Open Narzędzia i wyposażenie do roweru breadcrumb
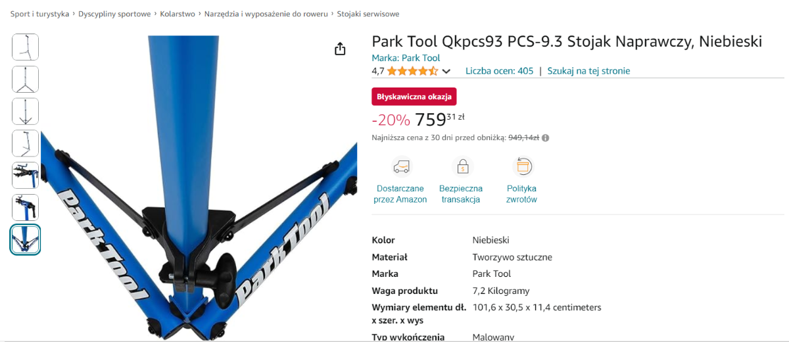The height and width of the screenshot is (342, 789). (266, 14)
